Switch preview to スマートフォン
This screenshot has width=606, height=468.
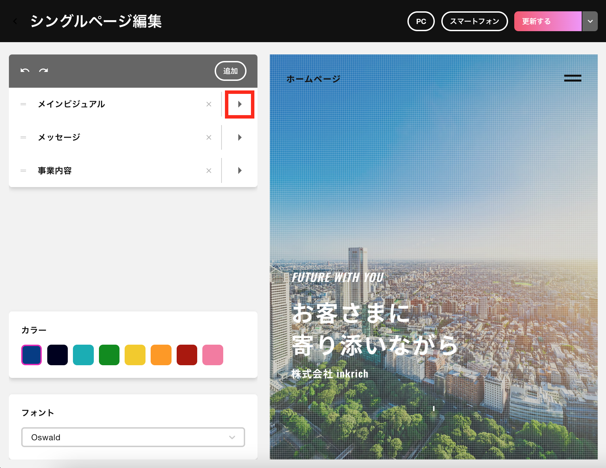pyautogui.click(x=475, y=21)
